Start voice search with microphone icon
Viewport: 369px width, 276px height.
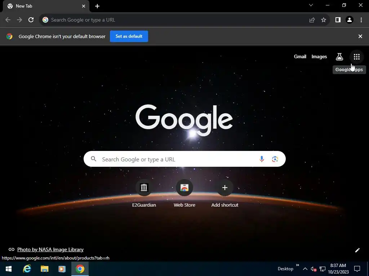(x=262, y=159)
